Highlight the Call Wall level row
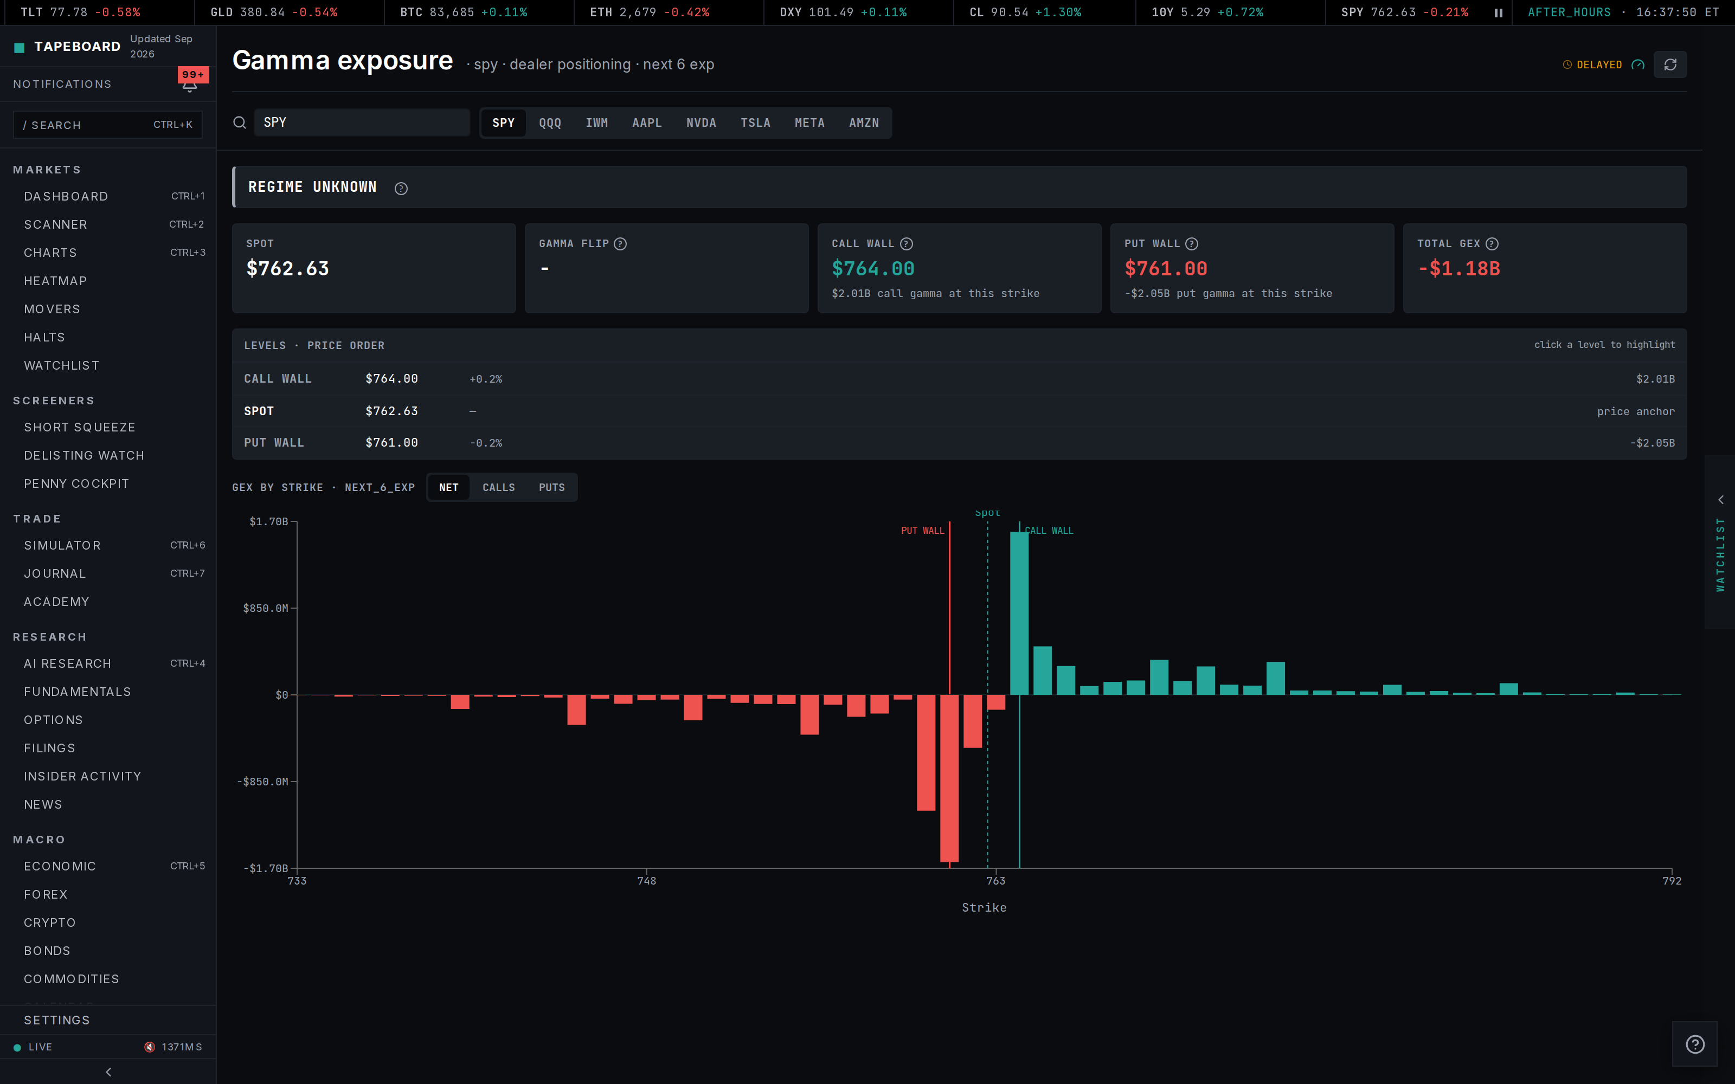The image size is (1735, 1084). pos(959,378)
